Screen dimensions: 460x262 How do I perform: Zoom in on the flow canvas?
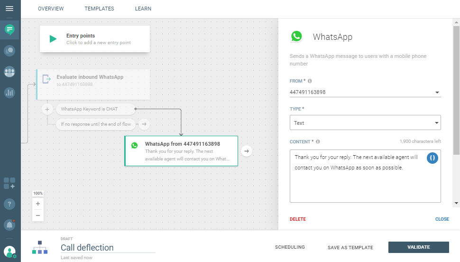[38, 204]
